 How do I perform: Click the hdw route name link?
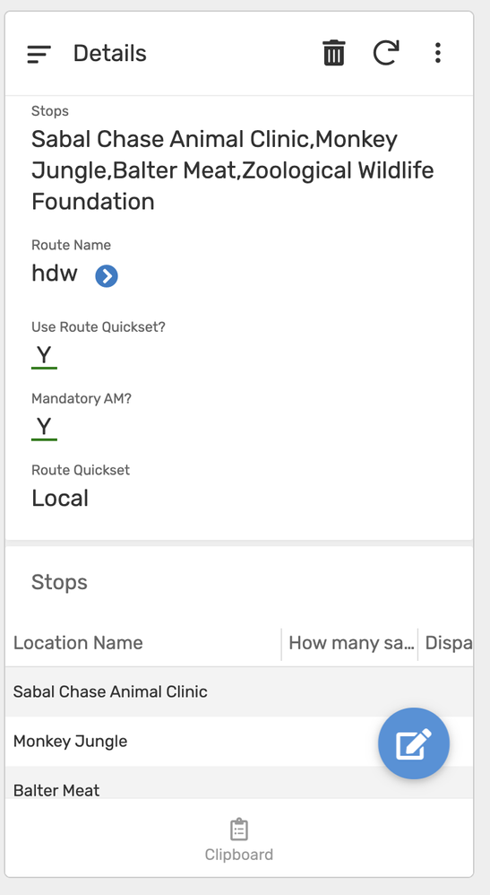point(54,274)
